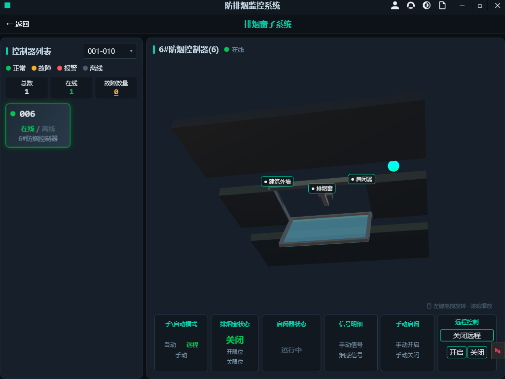The height and width of the screenshot is (379, 505).
Task: Click the 手动 mode indicator under 自动
Action: click(x=181, y=355)
